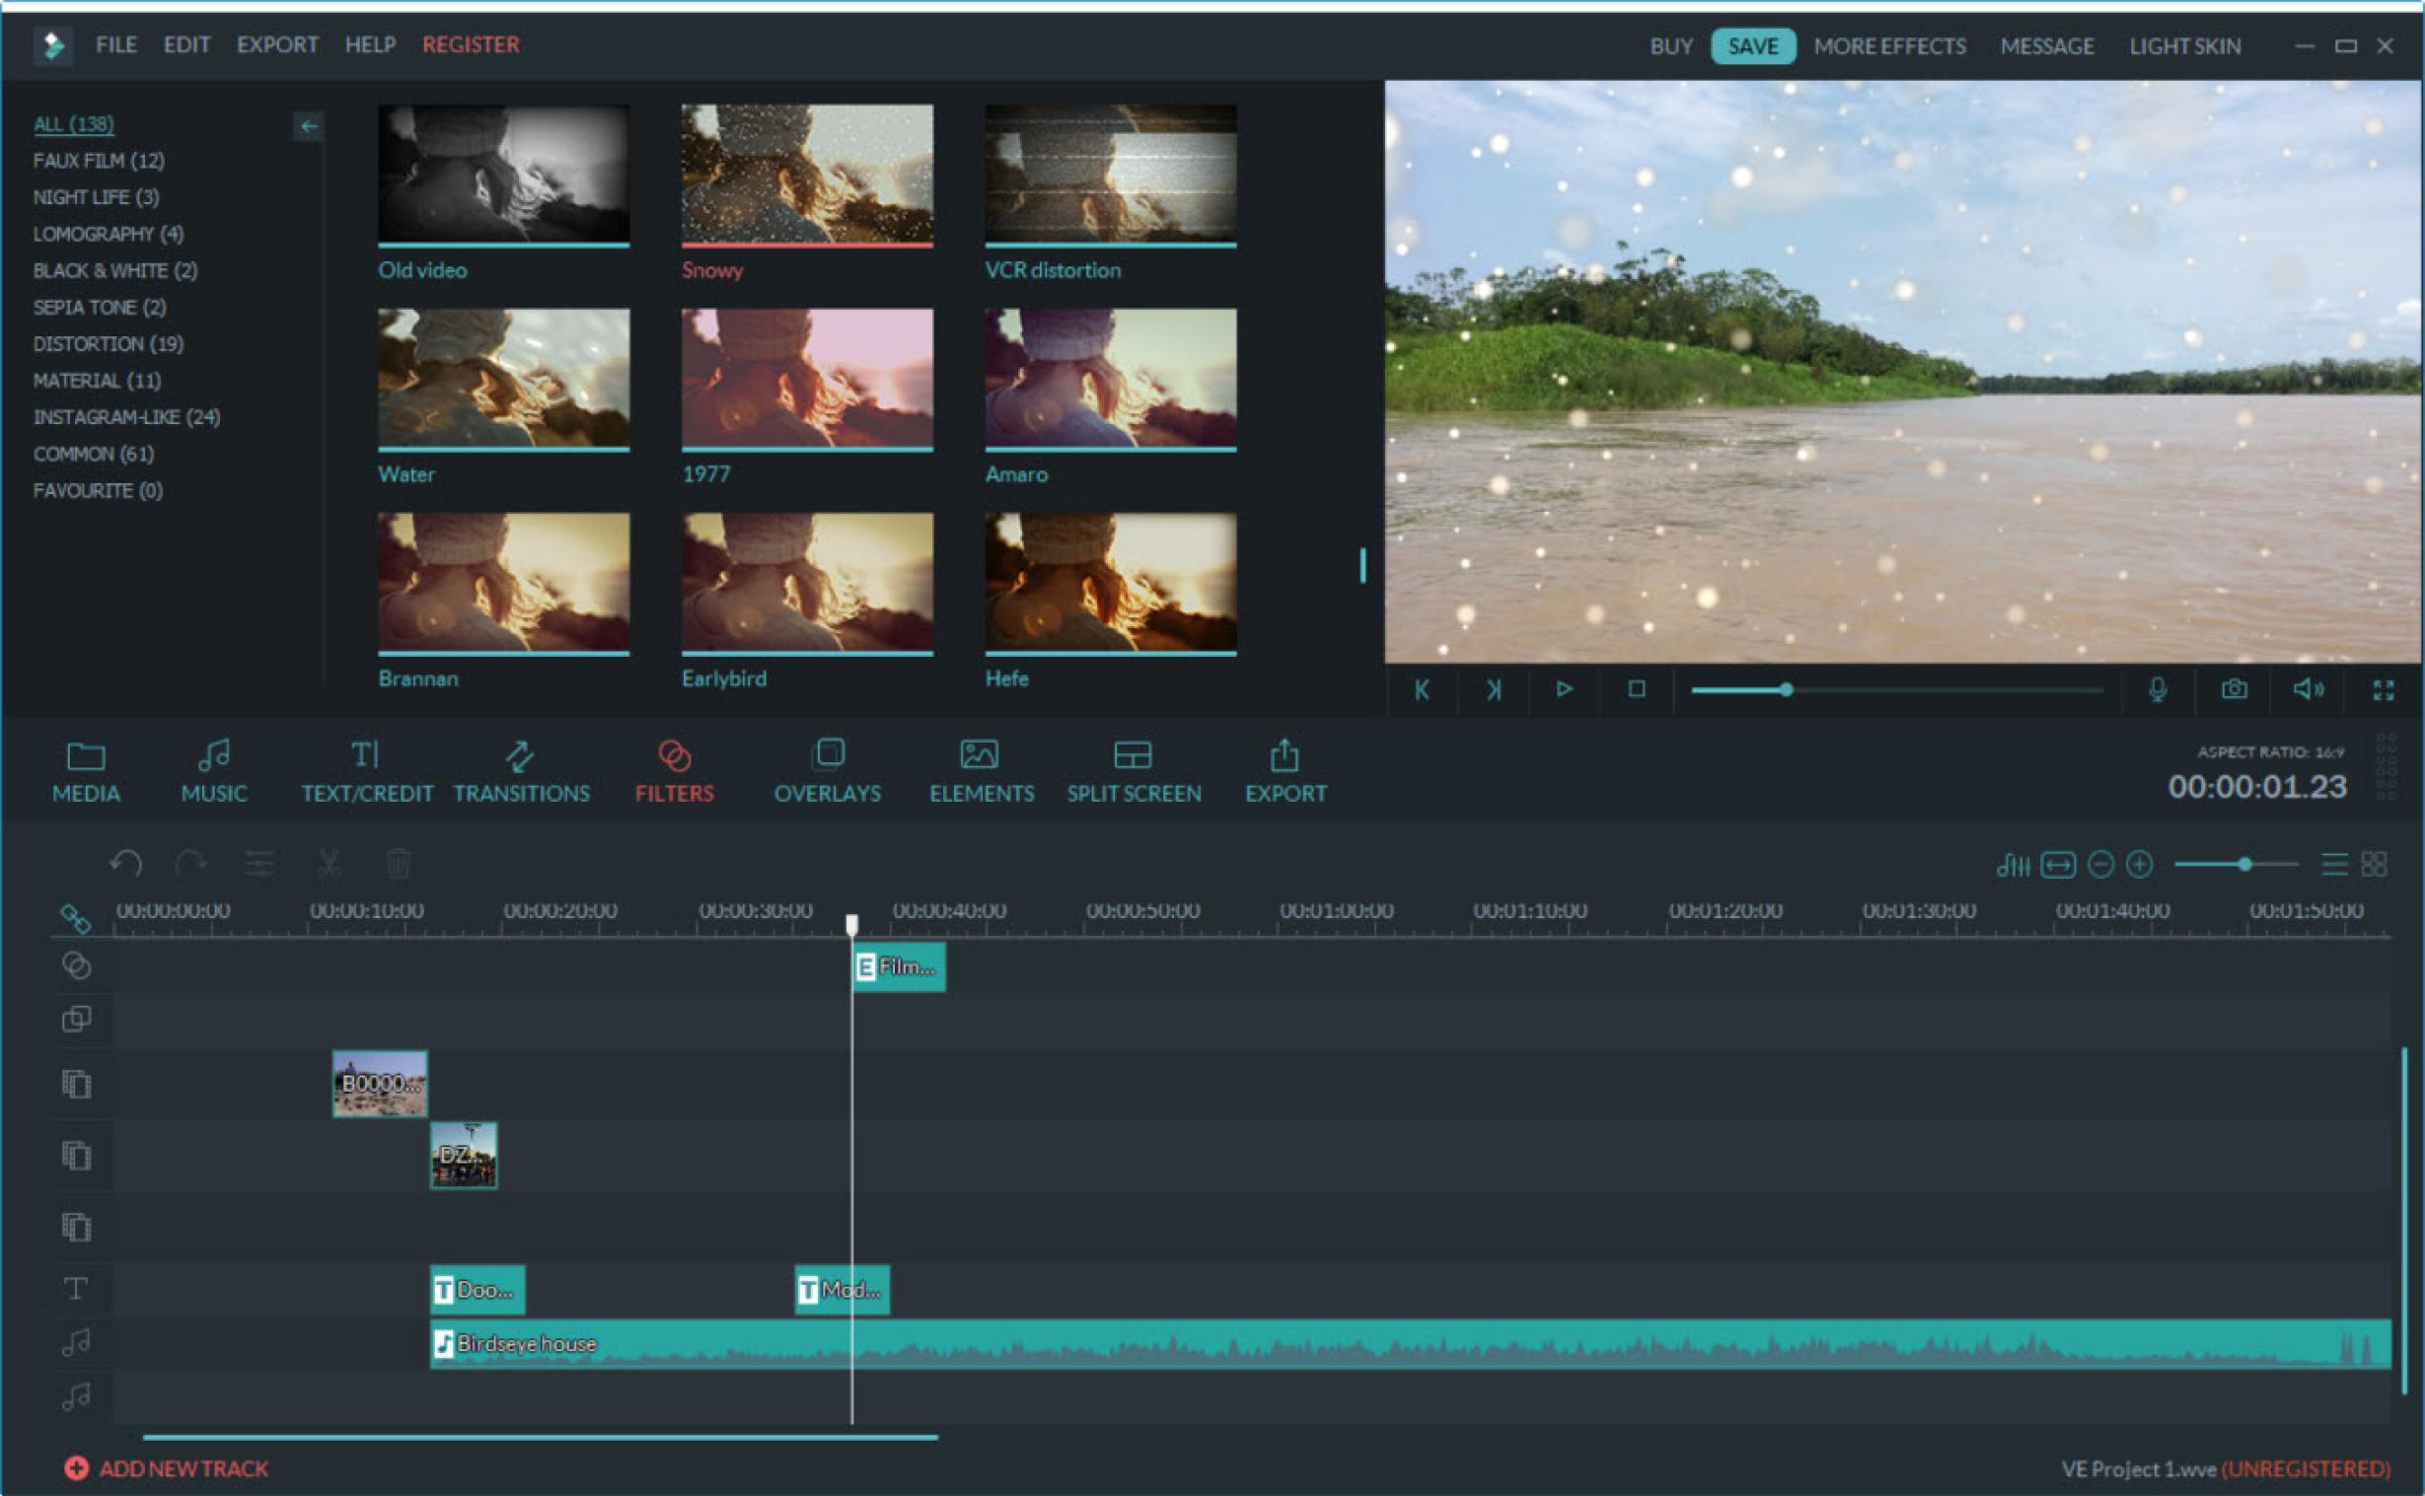Click the filter track icon

click(76, 965)
